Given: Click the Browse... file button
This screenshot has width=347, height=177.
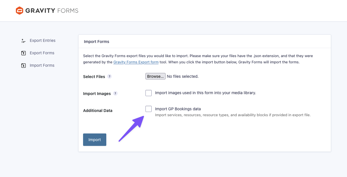Looking at the screenshot, I should pyautogui.click(x=155, y=76).
